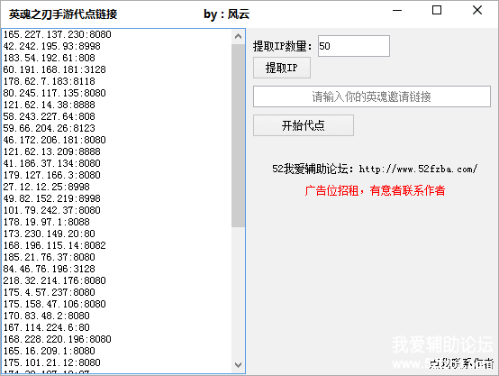Select proxy line 173.230.149.20:80

pyautogui.click(x=50, y=234)
